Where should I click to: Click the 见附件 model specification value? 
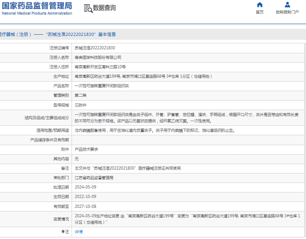[81, 105]
